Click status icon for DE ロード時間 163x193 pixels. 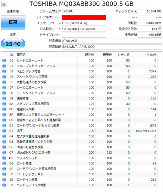[4, 163]
